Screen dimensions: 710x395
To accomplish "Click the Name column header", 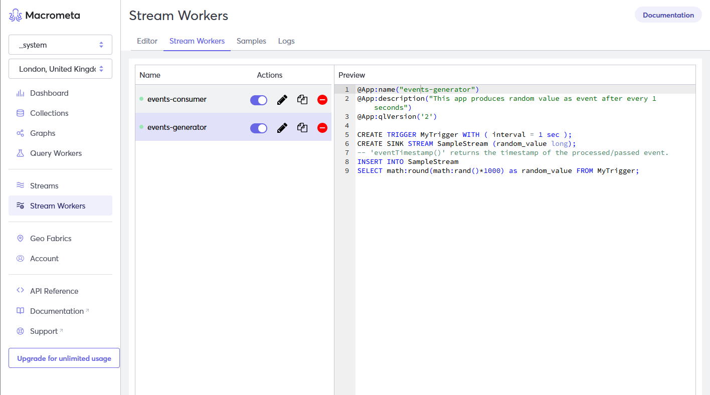I will (x=150, y=75).
